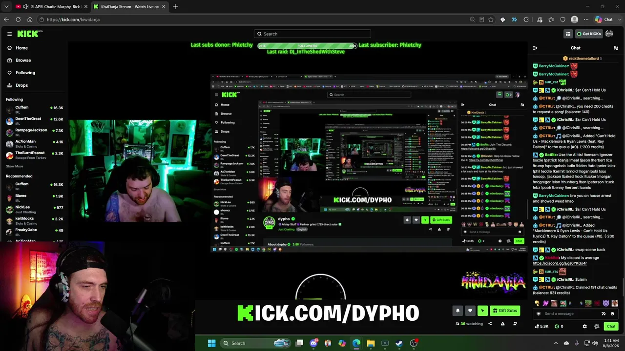Click the heart follow icon under stream

click(470, 311)
